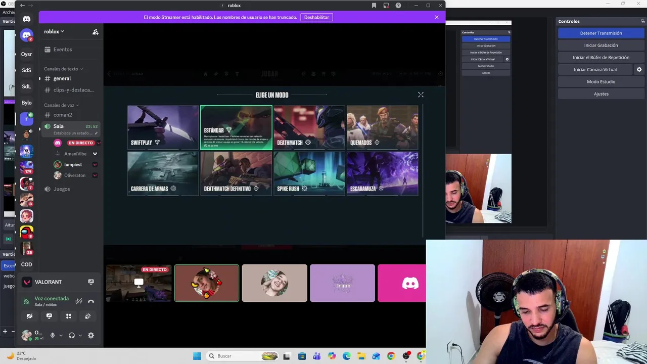
Task: Click the taskbar Buscar search box
Action: tap(243, 356)
